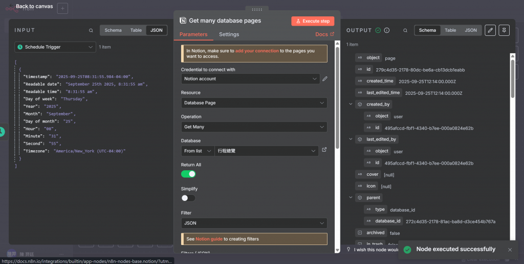Click the add your connection link
The height and width of the screenshot is (264, 524).
coord(257,51)
